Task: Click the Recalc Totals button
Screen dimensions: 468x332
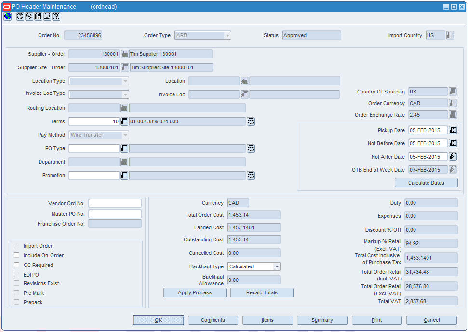Action: click(262, 292)
